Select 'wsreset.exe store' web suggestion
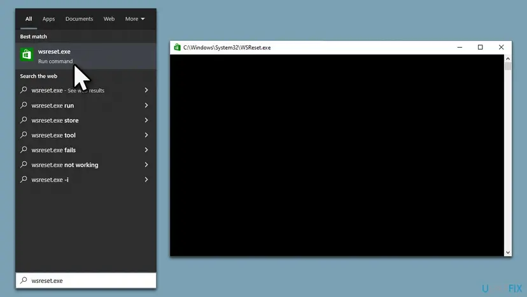This screenshot has width=527, height=297. 86,120
